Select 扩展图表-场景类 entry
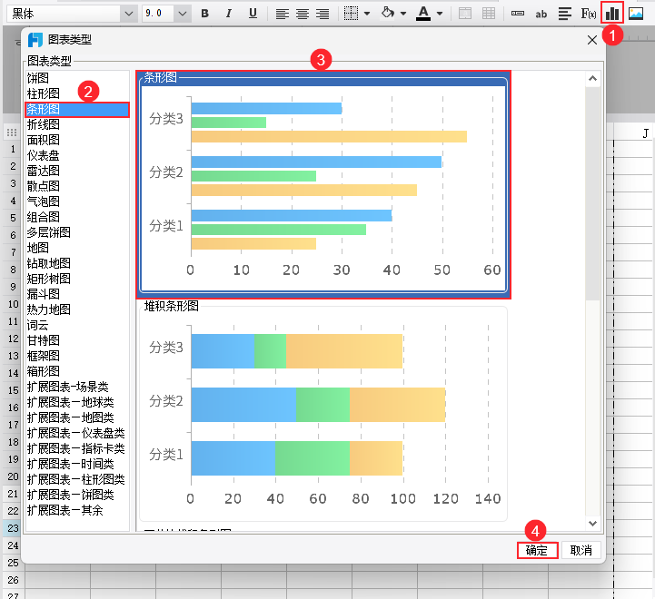This screenshot has width=655, height=599. point(77,387)
